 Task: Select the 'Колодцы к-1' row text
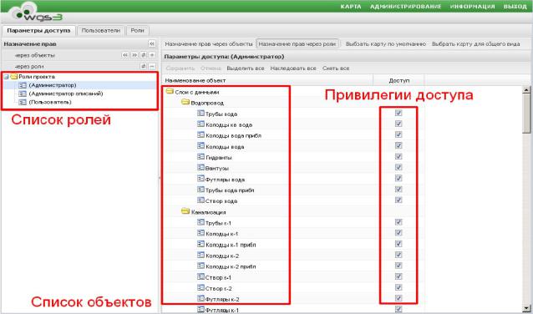[x=222, y=234]
